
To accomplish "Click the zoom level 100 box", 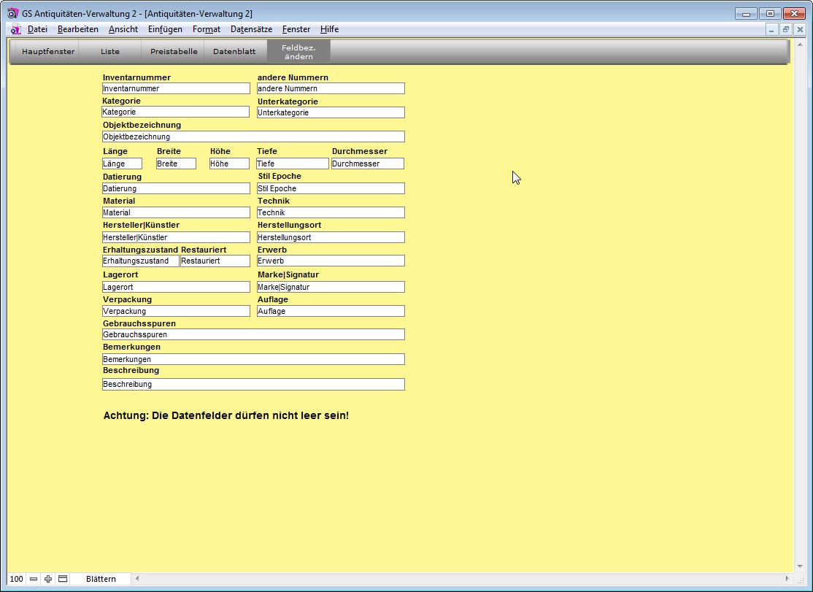I will 17,579.
